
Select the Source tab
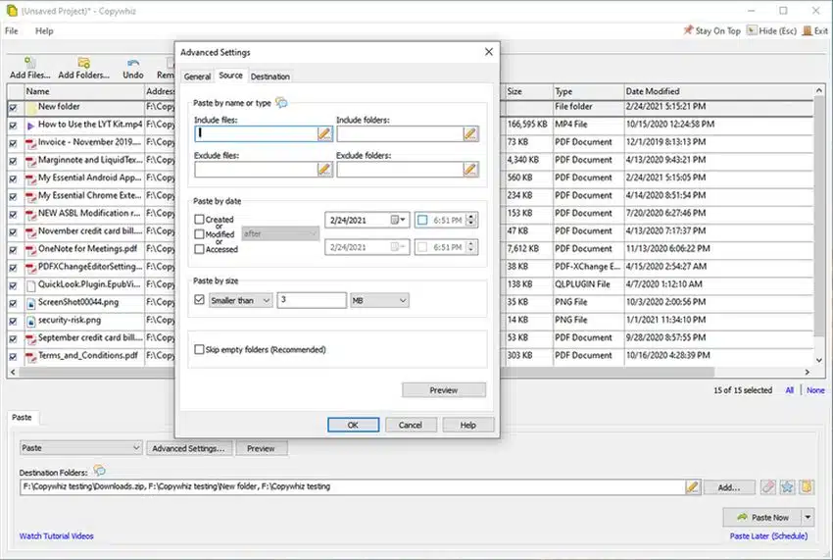[x=230, y=76]
